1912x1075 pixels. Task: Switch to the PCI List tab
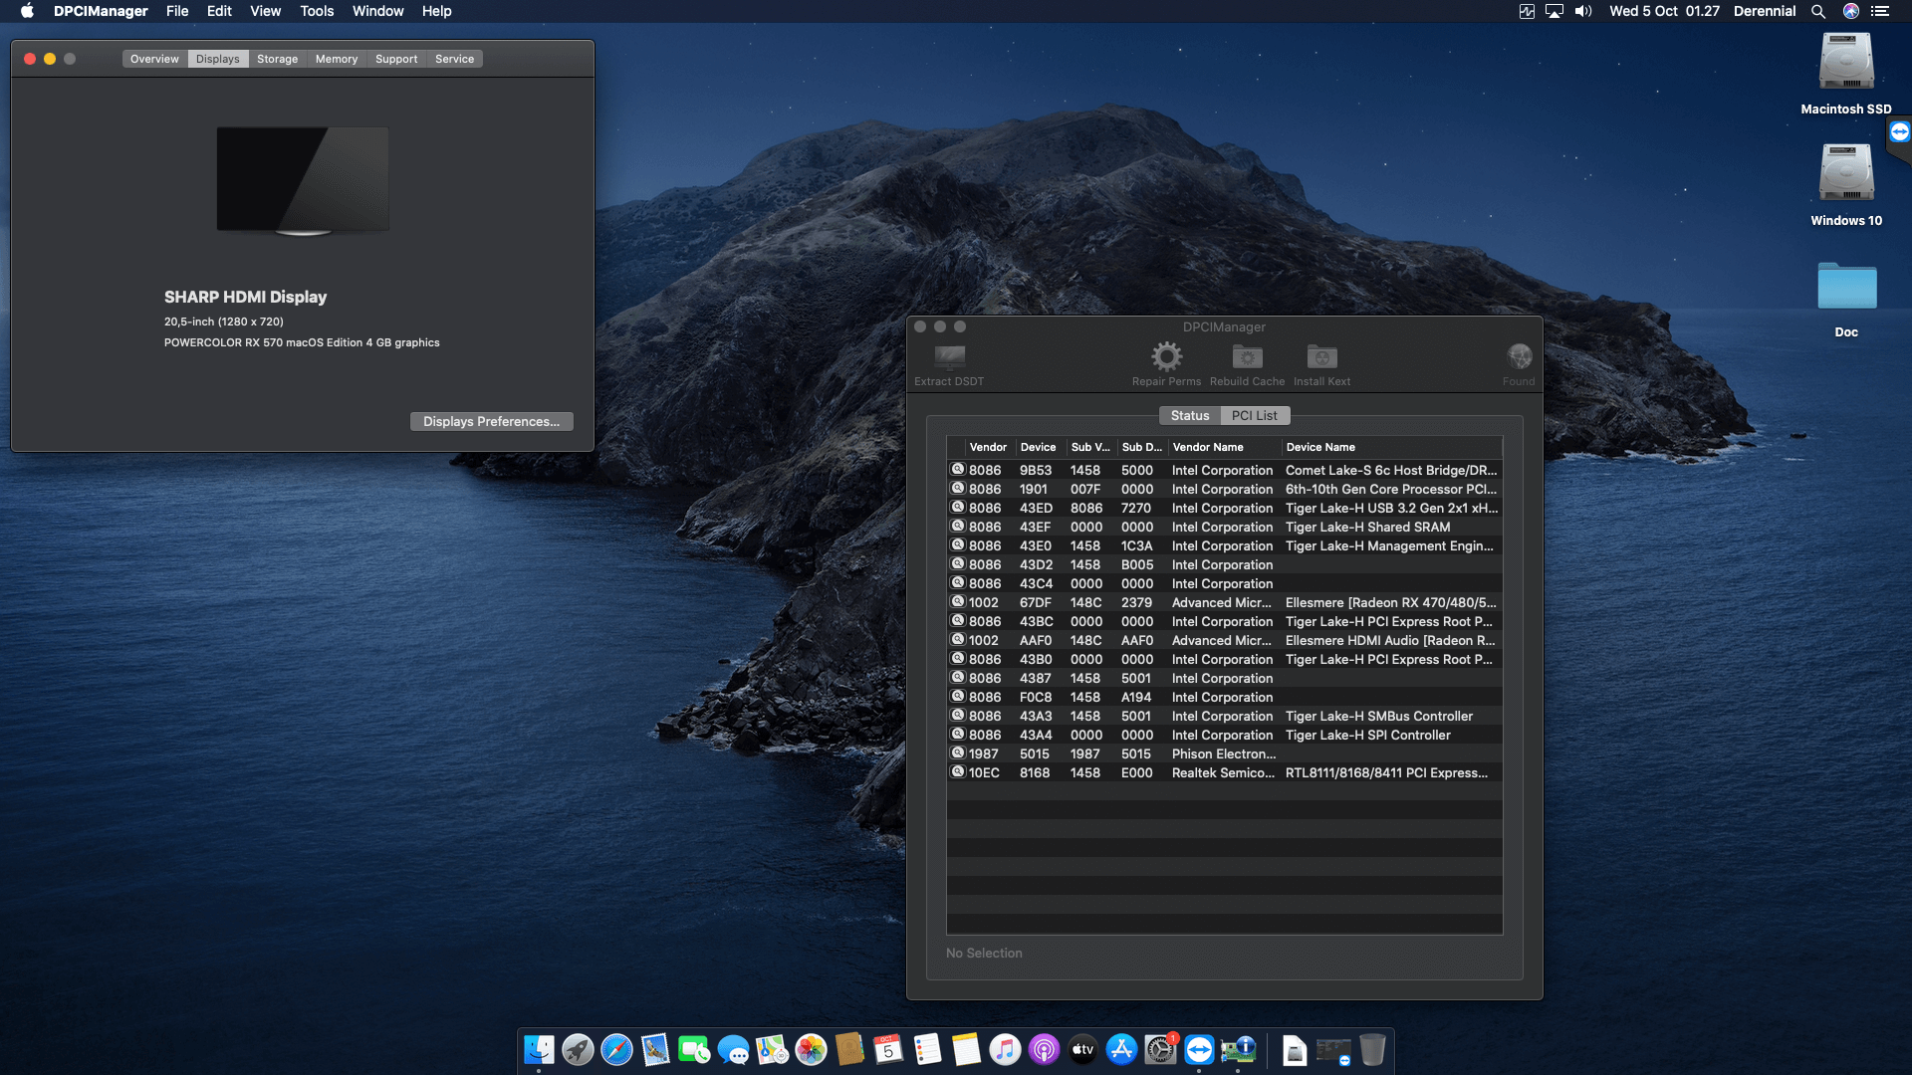(1254, 415)
